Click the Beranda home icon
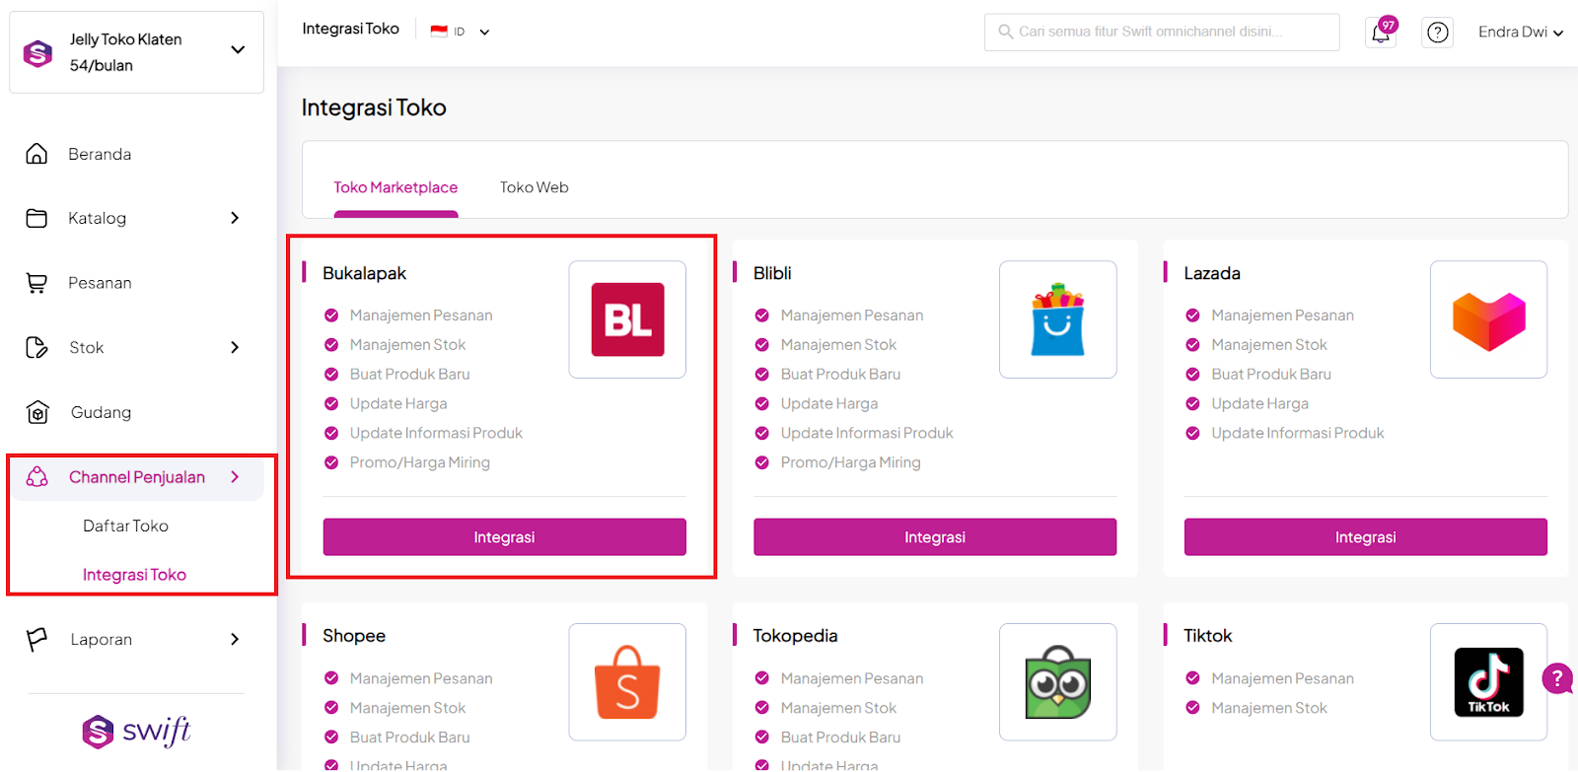The width and height of the screenshot is (1578, 772). [36, 154]
